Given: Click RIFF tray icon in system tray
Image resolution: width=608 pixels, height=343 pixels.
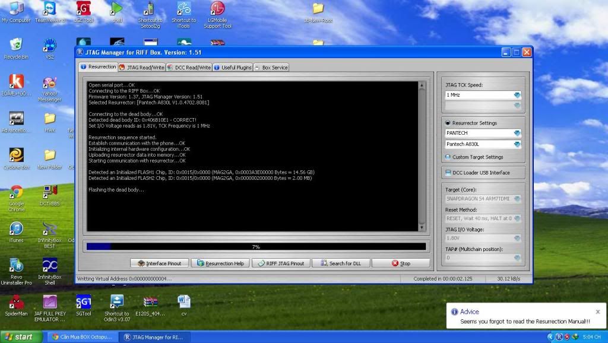Looking at the screenshot, I should [x=559, y=337].
